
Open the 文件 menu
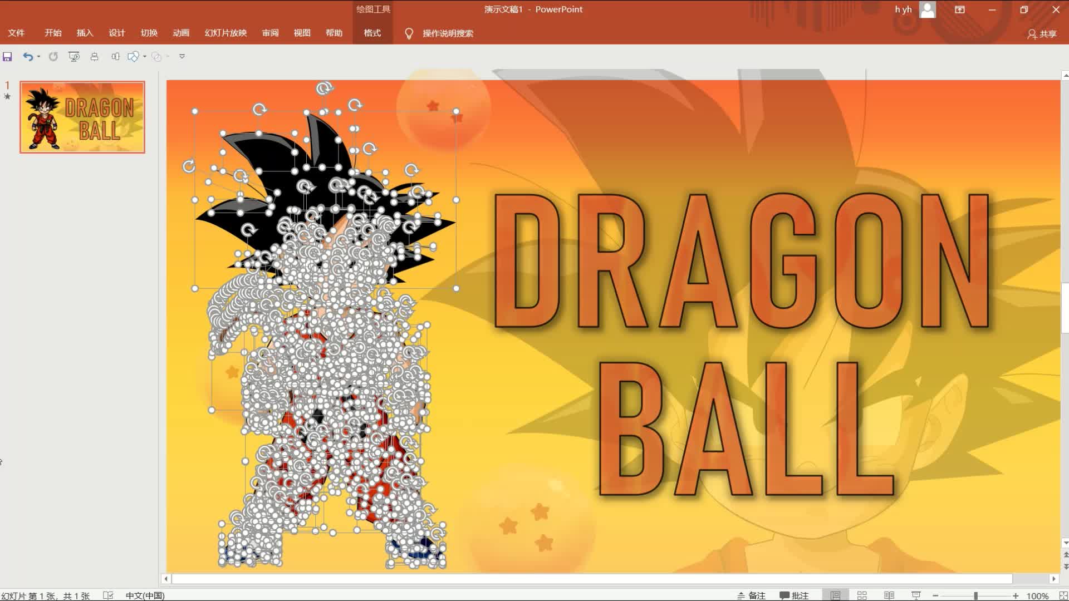[x=16, y=33]
